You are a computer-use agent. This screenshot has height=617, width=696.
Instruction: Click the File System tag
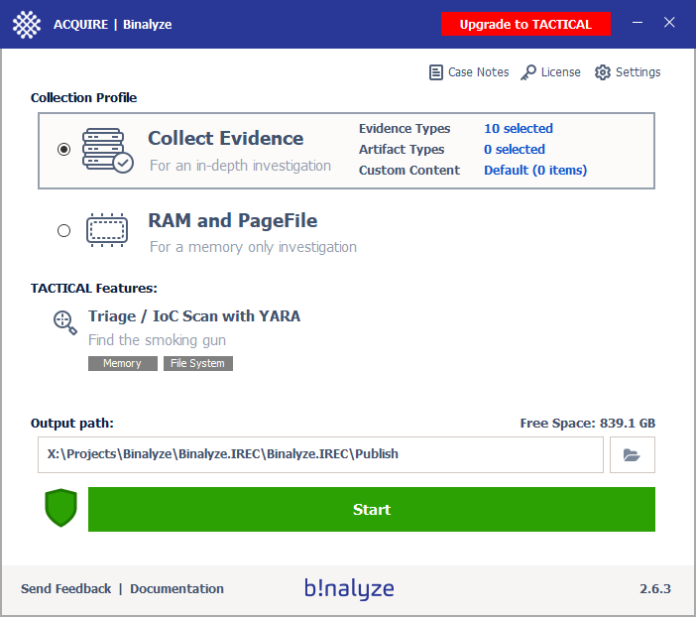[197, 364]
